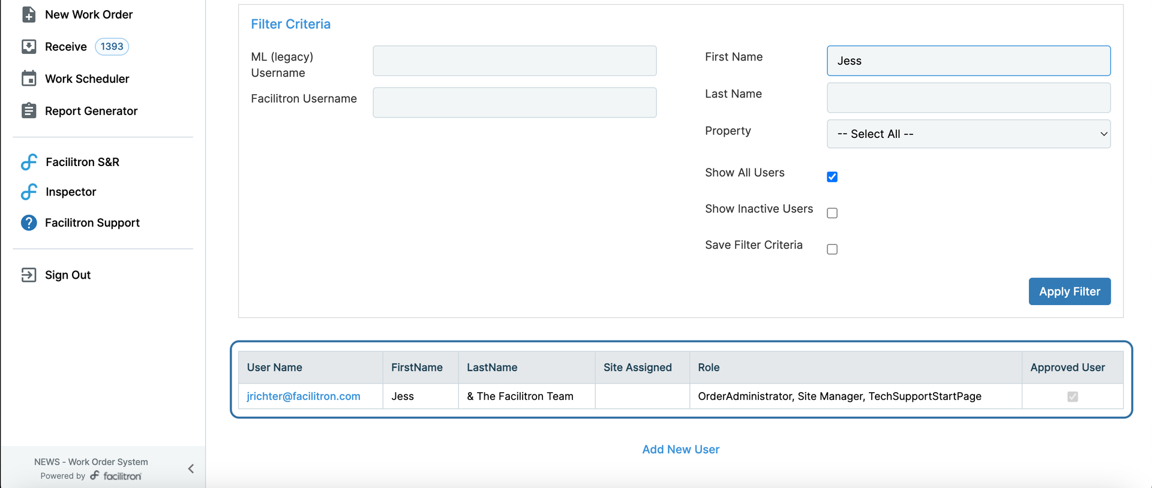
Task: Focus the Last Name input field
Action: [968, 98]
